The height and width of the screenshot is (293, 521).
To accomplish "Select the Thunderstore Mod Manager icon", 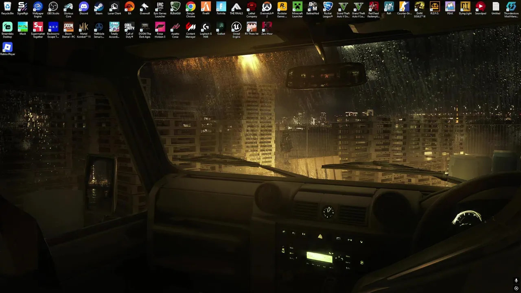I will (511, 10).
